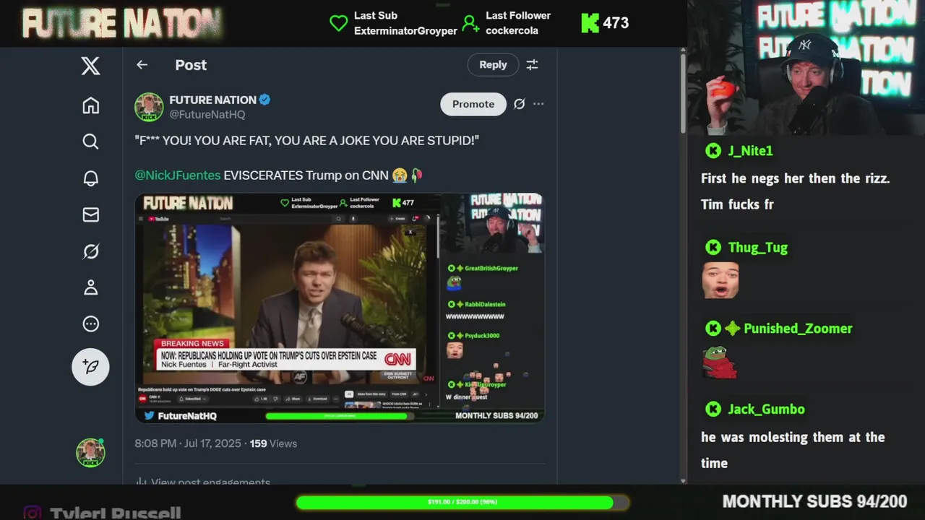Click the FUTURE NATION stream logo
Viewport: 925px width, 520px height.
click(x=122, y=24)
